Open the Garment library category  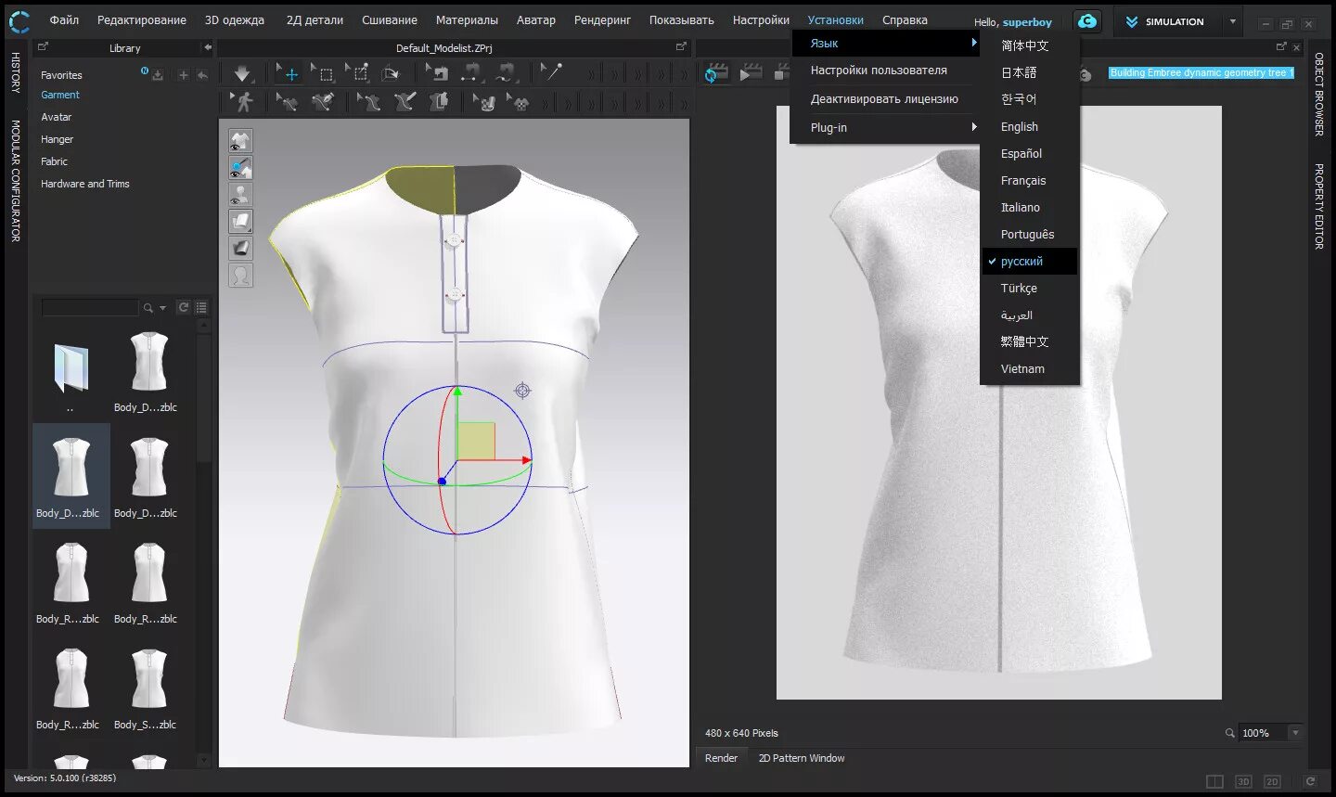click(x=60, y=95)
